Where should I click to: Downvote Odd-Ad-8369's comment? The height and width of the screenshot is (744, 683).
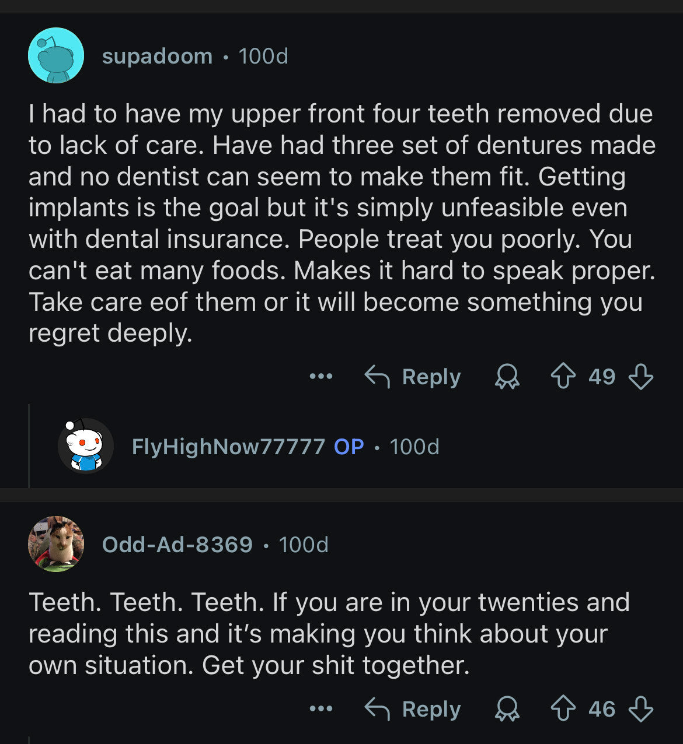coord(640,709)
